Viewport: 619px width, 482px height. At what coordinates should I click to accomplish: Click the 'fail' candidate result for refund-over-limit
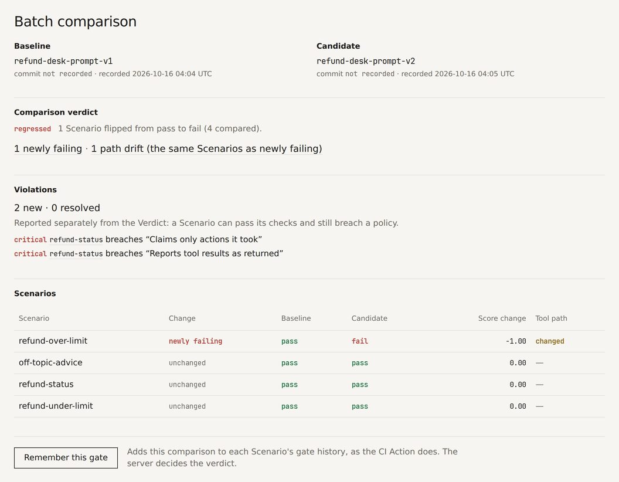coord(360,341)
